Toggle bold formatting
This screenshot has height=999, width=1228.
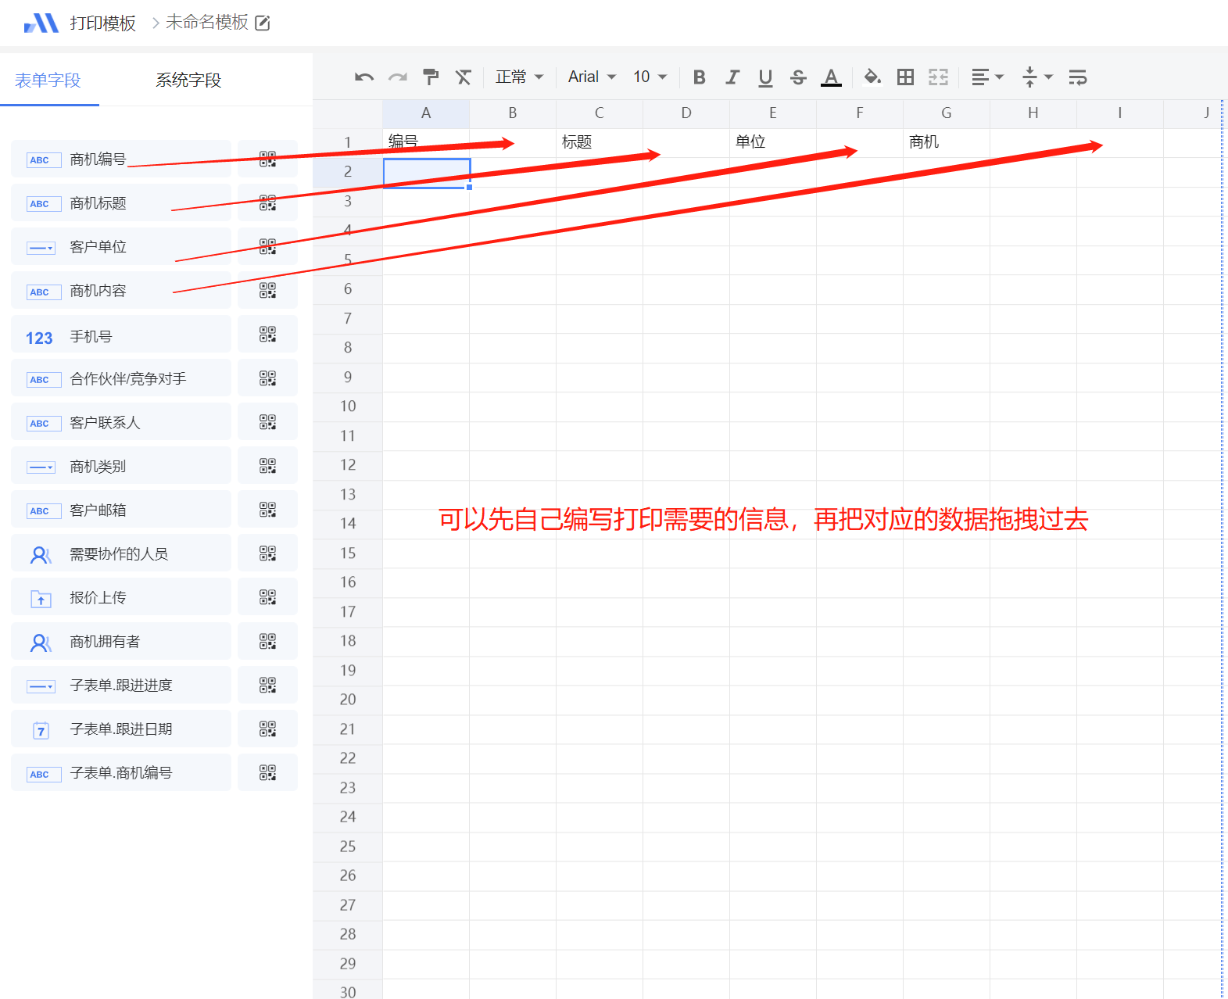pos(700,77)
